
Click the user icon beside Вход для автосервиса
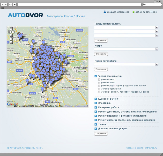click(105, 12)
